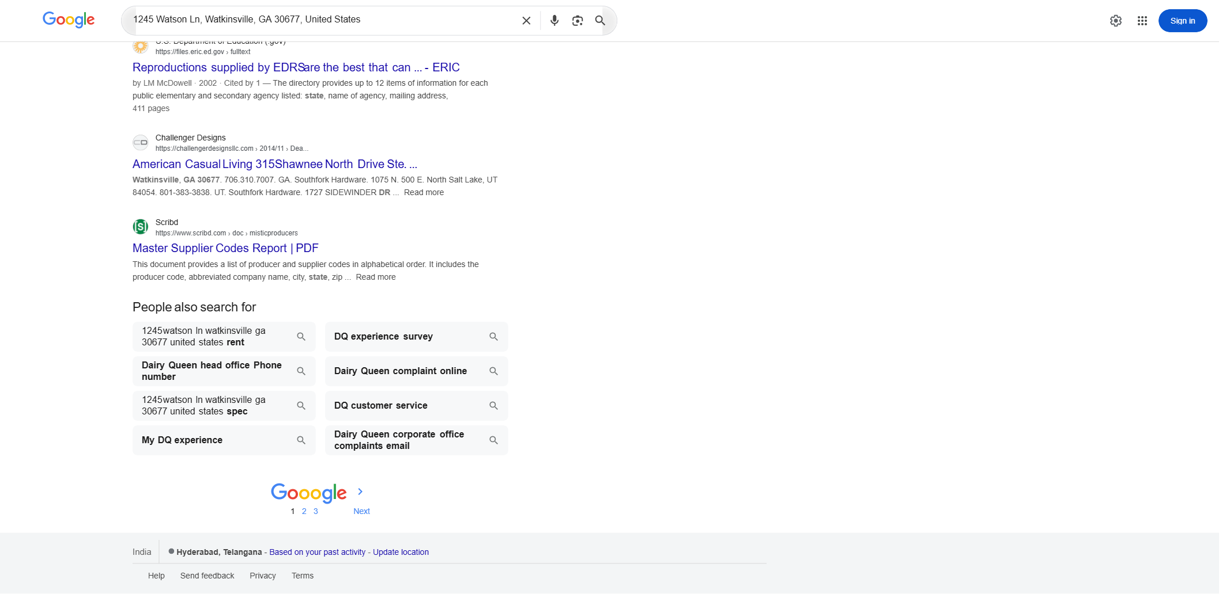
Task: Open the Privacy footer link
Action: pos(263,576)
